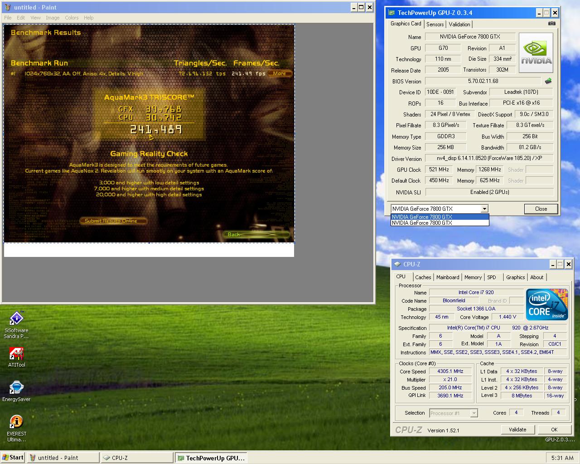
Task: Open the Windows Start button
Action: [13, 458]
